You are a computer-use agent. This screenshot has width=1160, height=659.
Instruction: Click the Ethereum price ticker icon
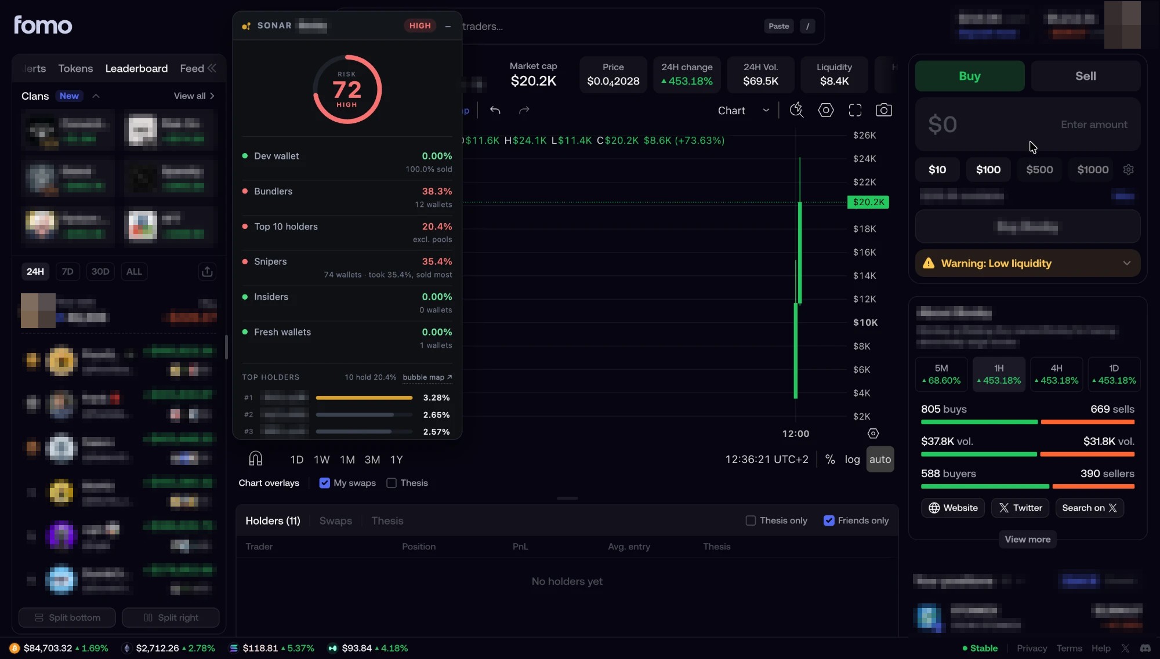(126, 648)
